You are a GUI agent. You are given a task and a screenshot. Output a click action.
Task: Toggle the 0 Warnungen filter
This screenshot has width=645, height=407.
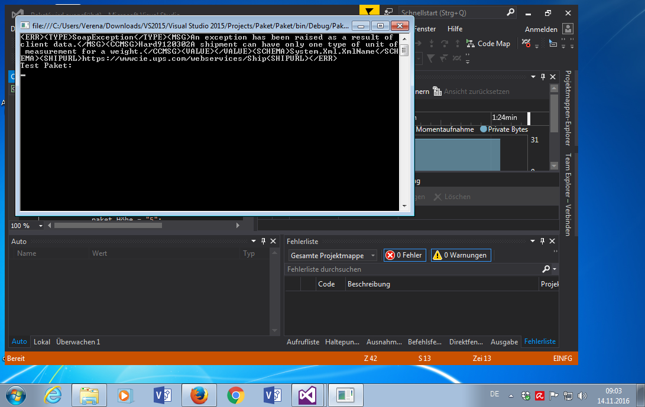click(461, 255)
